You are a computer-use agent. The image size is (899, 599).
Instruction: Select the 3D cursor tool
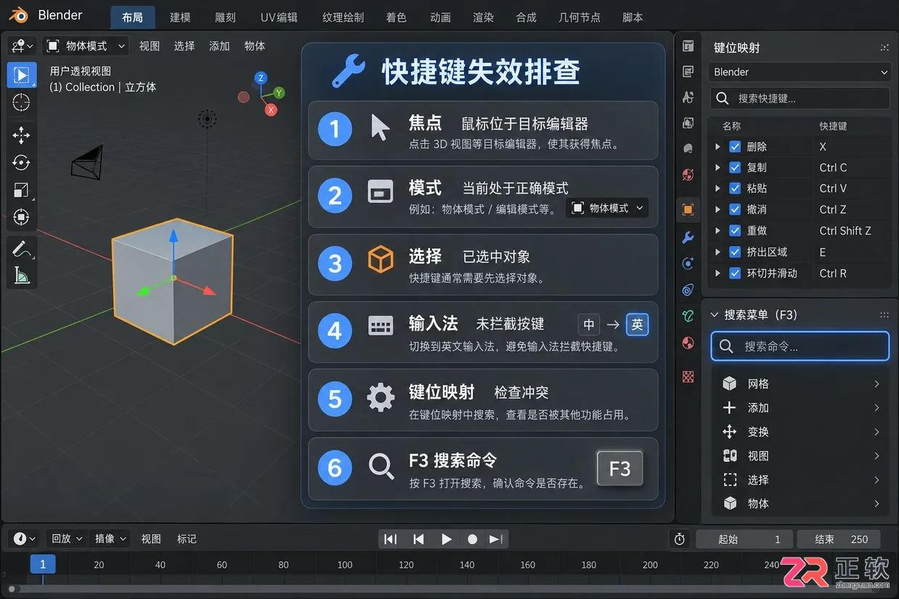point(22,102)
